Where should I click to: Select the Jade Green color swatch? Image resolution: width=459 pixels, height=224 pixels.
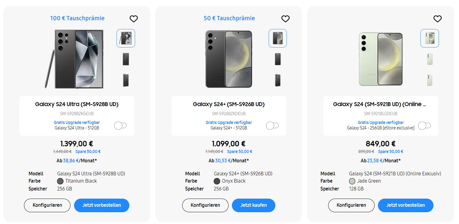coord(352,181)
